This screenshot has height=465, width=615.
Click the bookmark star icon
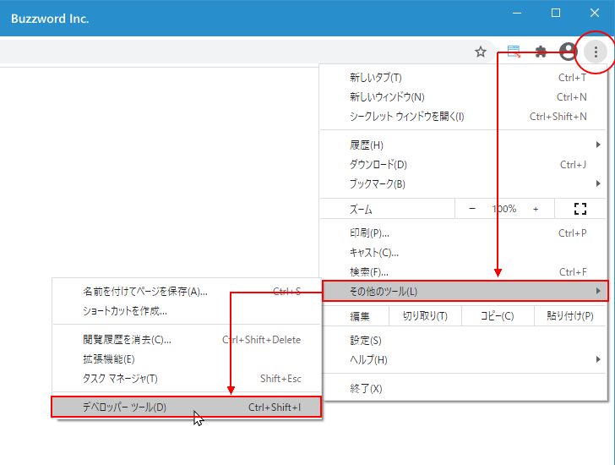point(481,52)
